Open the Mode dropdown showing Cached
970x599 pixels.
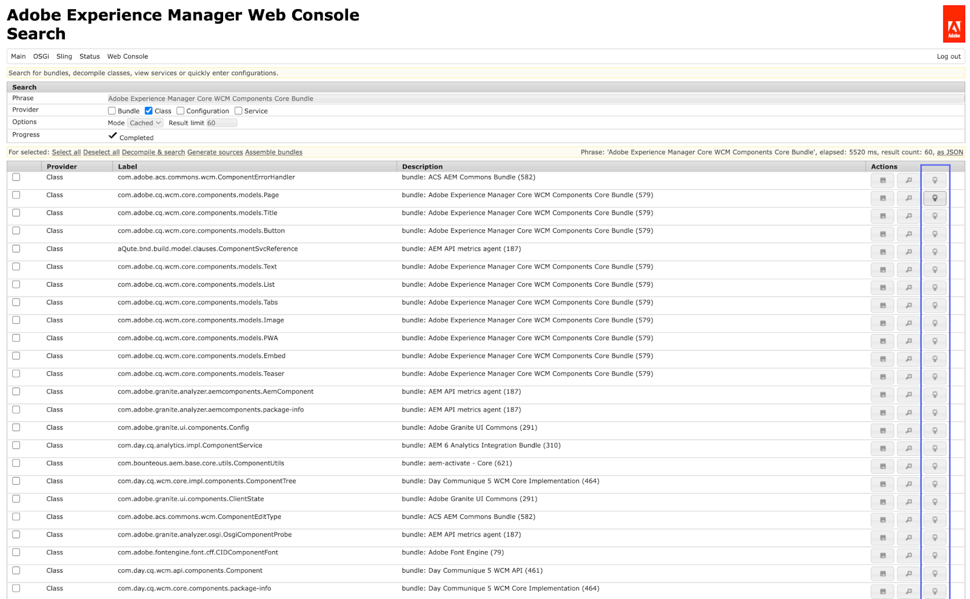click(145, 123)
